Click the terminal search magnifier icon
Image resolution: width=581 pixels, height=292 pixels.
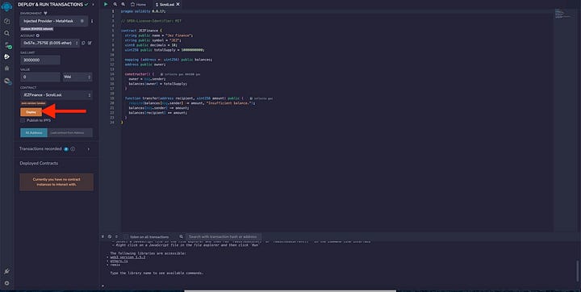(182, 236)
